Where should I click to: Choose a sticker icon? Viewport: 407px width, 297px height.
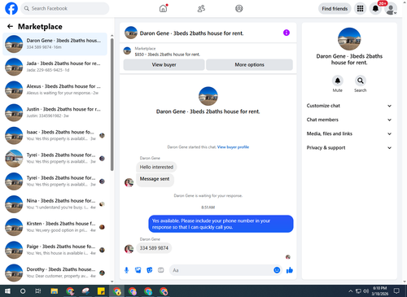point(150,270)
